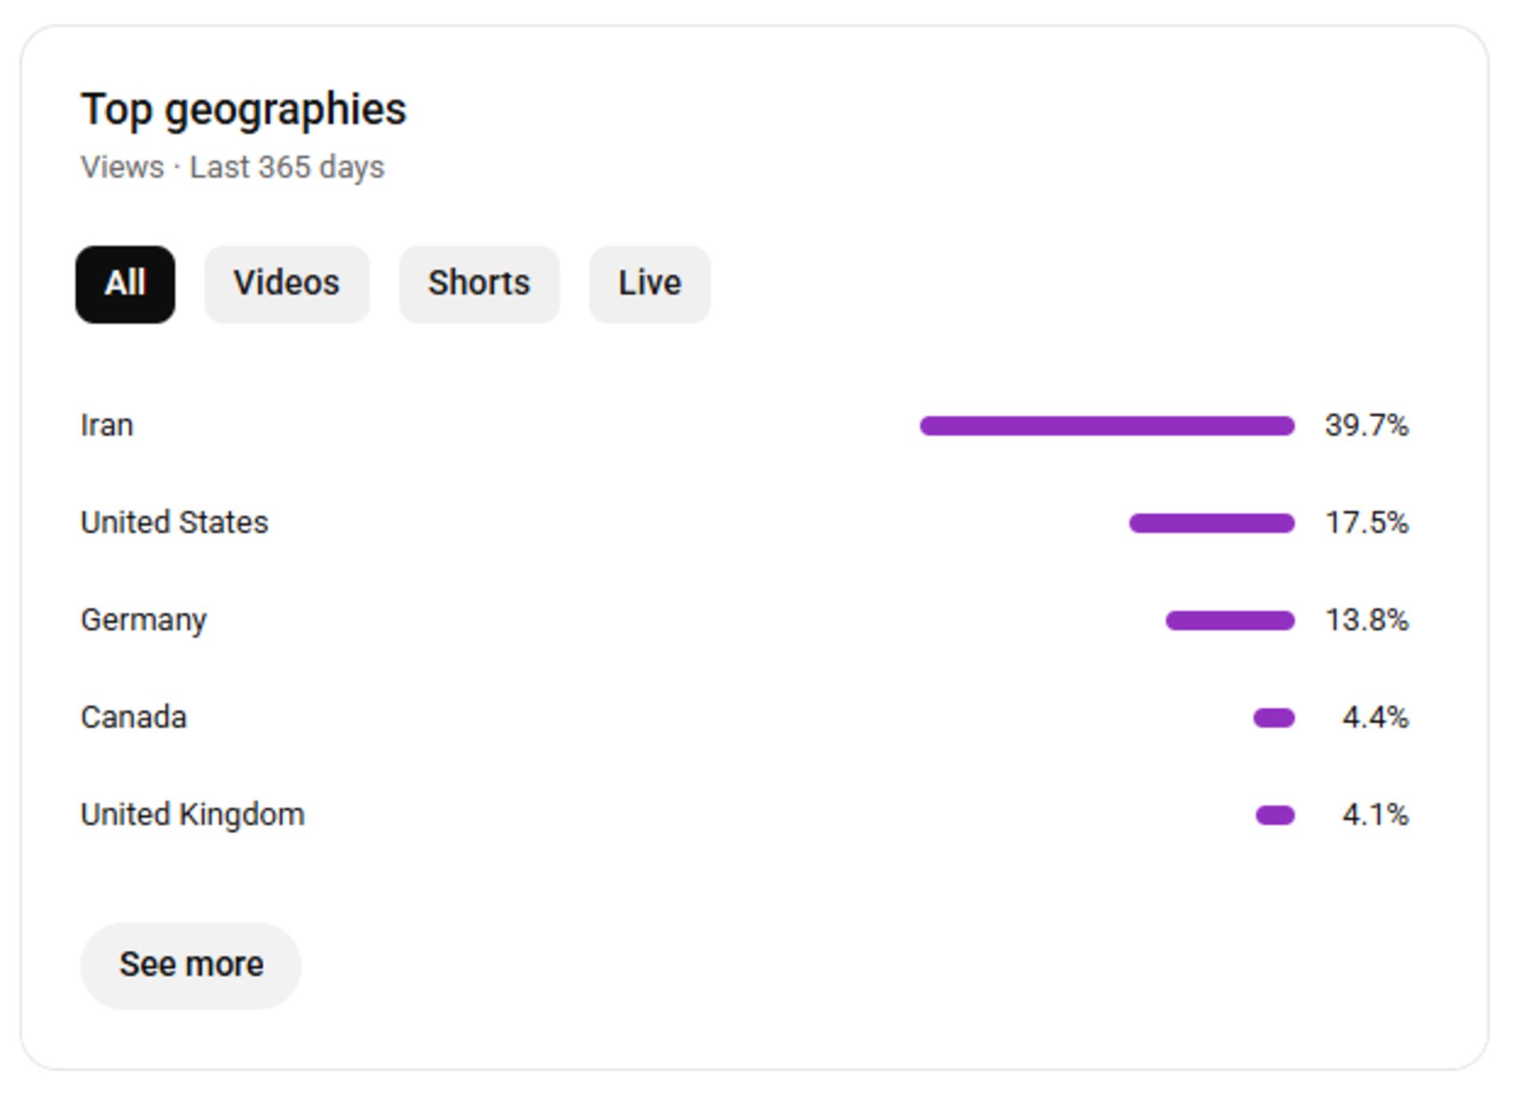Screen dimensions: 1514x1100
Task: Click the United Kingdom country label
Action: click(x=192, y=815)
